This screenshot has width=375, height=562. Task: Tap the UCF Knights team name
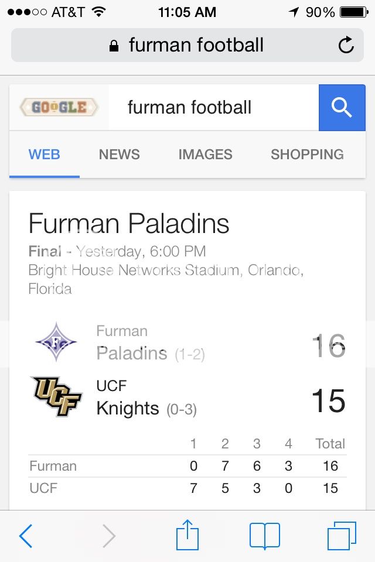coord(128,407)
